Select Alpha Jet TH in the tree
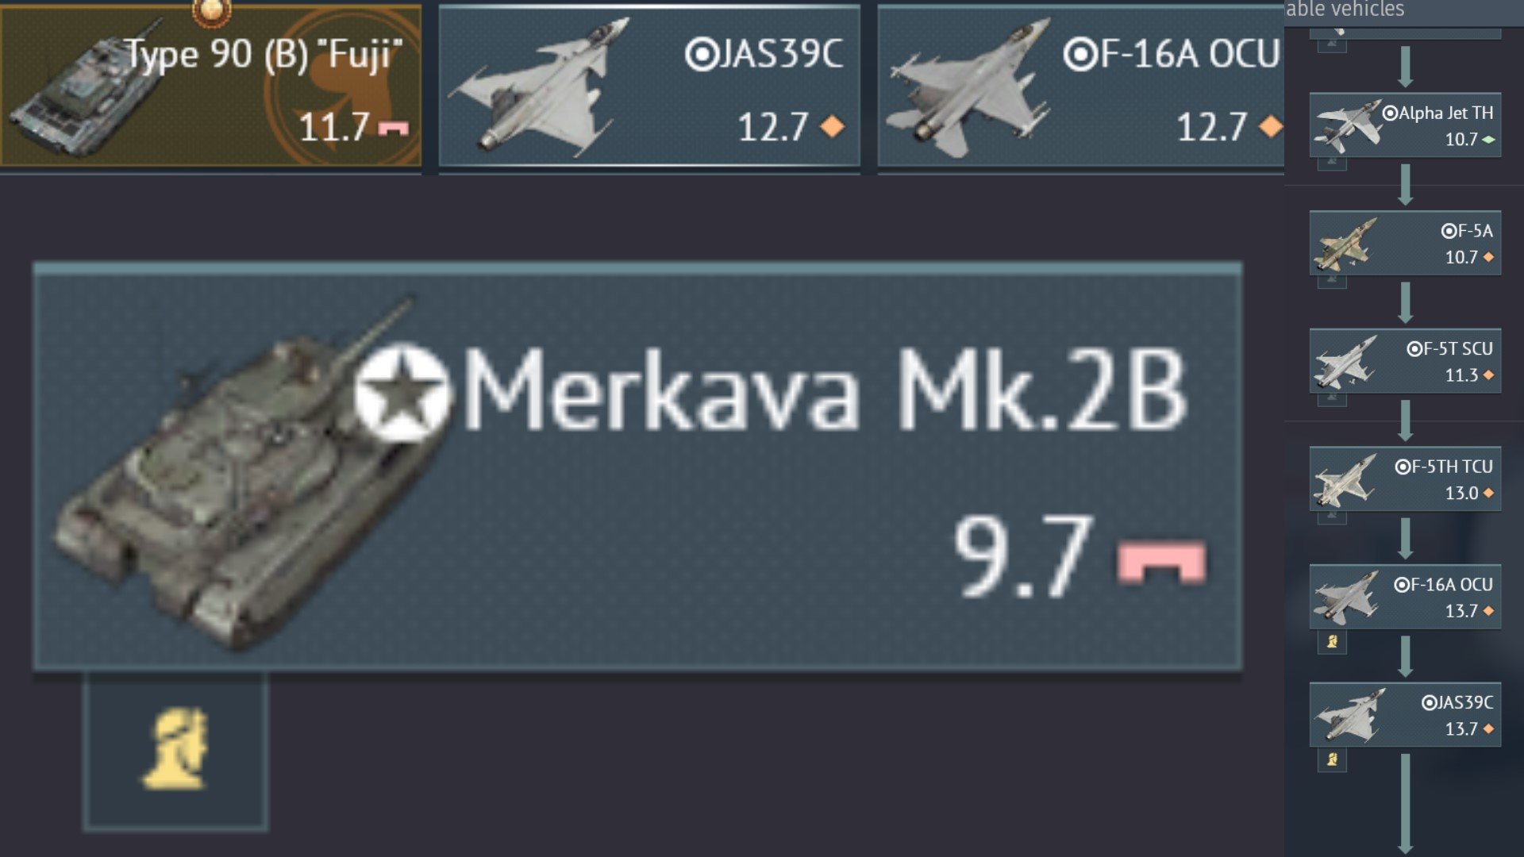1524x857 pixels. coord(1405,125)
